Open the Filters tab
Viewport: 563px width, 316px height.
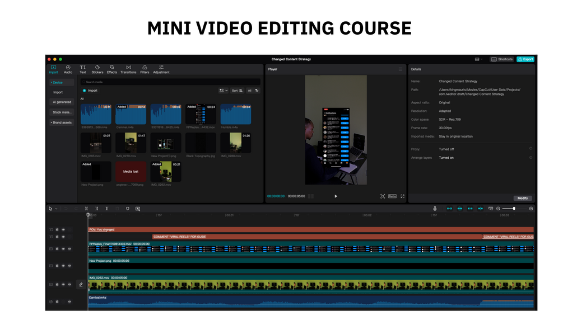(145, 69)
